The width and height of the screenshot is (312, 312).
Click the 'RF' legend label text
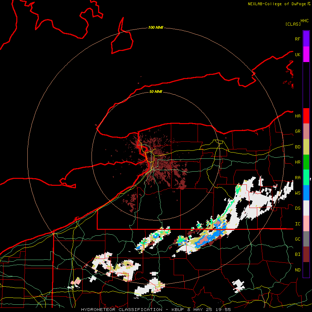(x=297, y=39)
